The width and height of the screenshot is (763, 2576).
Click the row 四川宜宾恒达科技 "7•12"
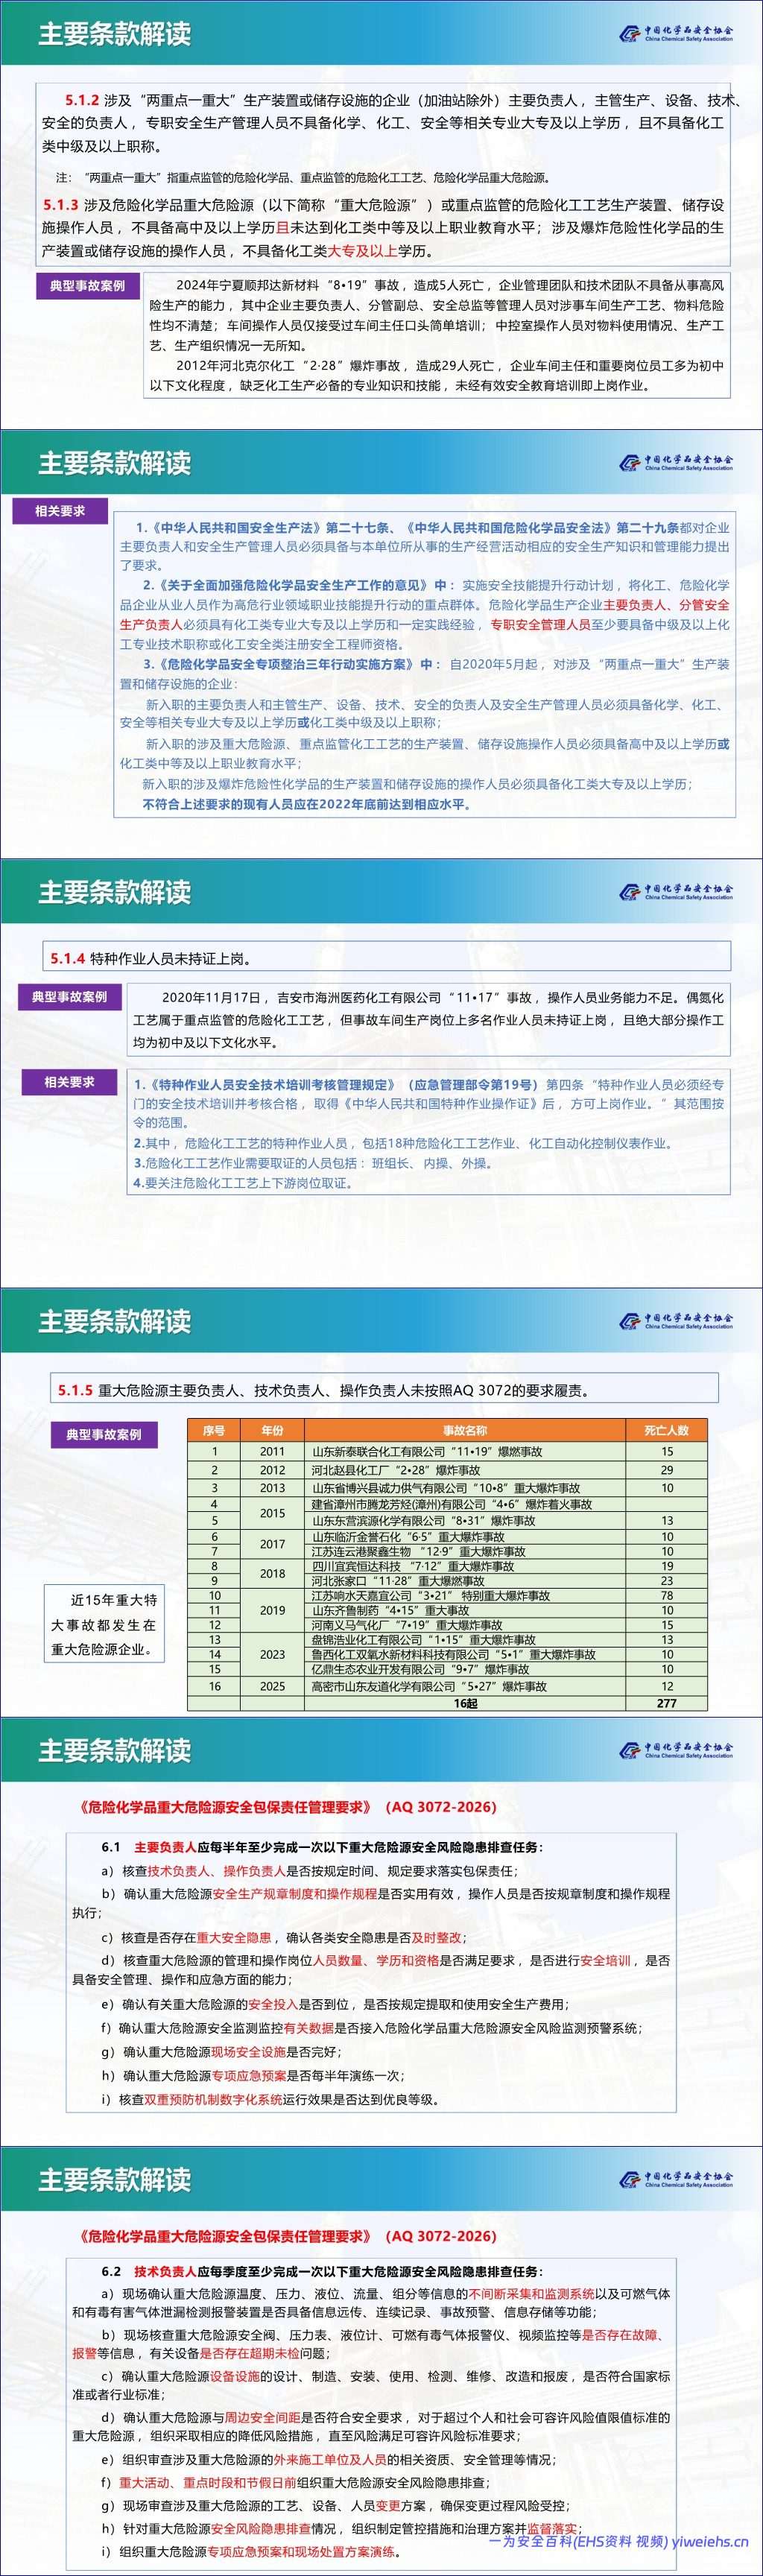(x=447, y=1566)
